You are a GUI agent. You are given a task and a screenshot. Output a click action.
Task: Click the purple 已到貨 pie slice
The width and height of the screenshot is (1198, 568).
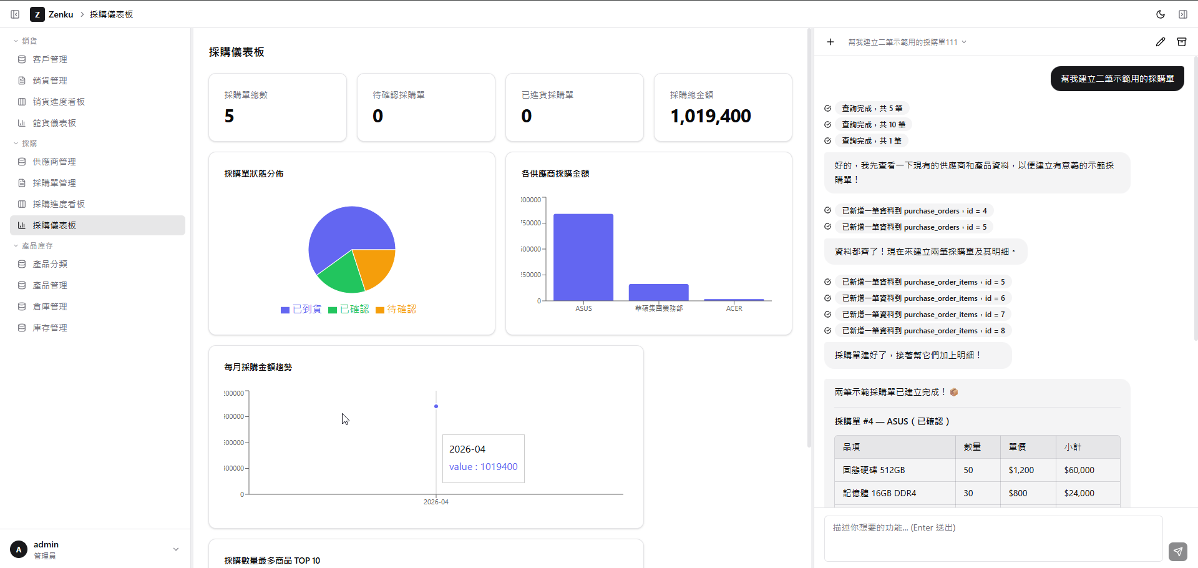tap(343, 232)
